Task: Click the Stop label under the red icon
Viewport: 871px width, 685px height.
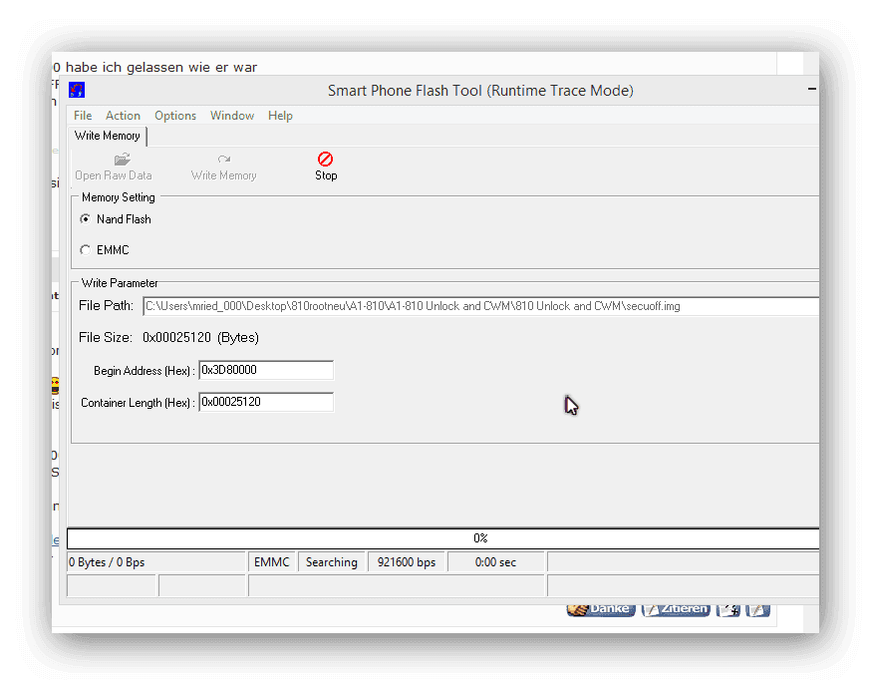Action: pyautogui.click(x=326, y=175)
